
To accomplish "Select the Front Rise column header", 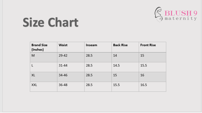I will click(x=153, y=47).
